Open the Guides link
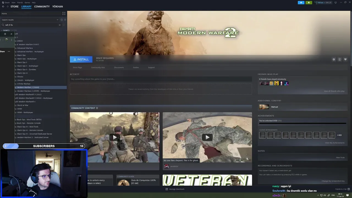Screen dimensions: 352x198 136,67
